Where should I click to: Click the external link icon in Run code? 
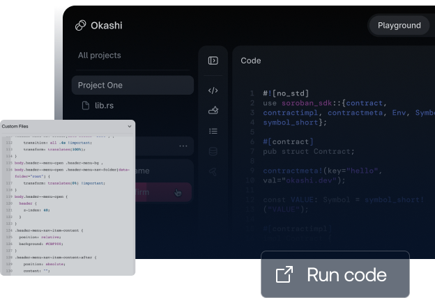[284, 274]
